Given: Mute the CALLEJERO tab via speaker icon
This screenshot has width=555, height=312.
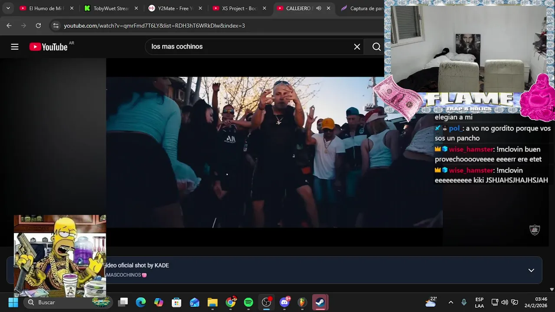Looking at the screenshot, I should 319,8.
